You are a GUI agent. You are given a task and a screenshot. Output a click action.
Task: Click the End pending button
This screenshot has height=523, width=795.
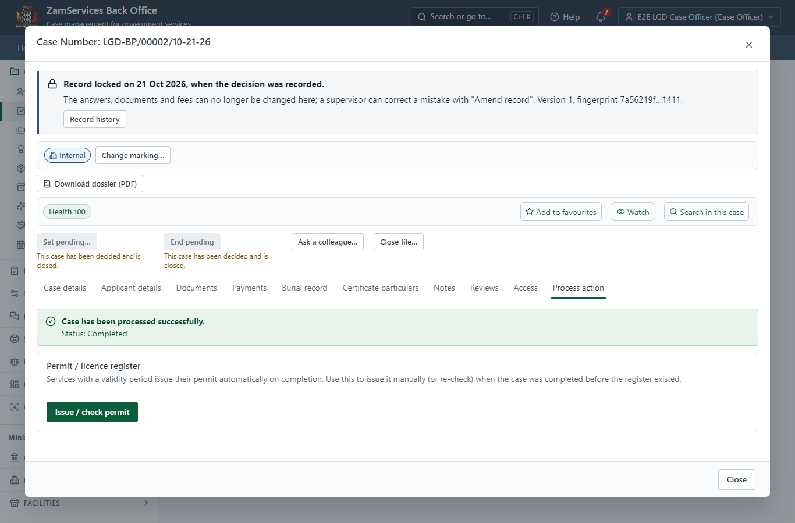pos(192,242)
